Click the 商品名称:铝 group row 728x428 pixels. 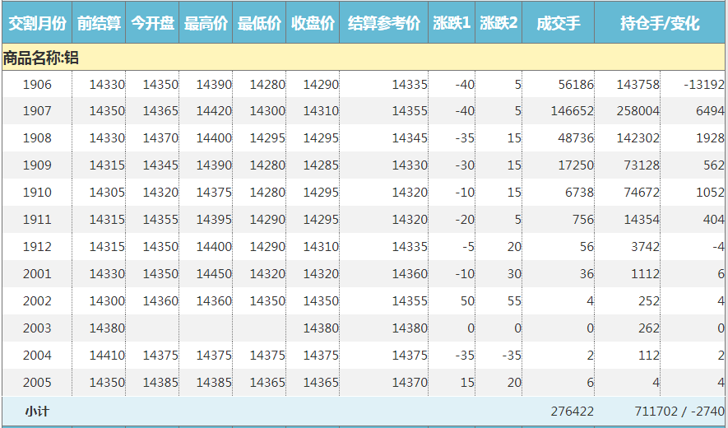click(x=41, y=58)
